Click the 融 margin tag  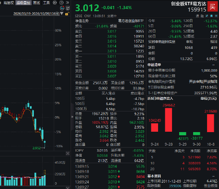pos(202,16)
